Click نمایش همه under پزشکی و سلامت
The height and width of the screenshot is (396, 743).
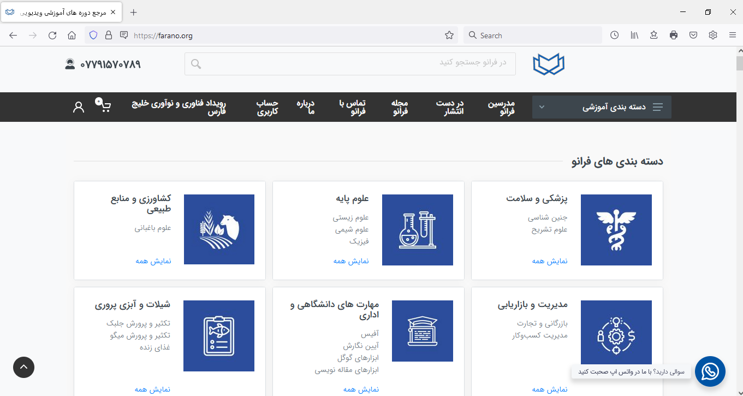tap(550, 261)
